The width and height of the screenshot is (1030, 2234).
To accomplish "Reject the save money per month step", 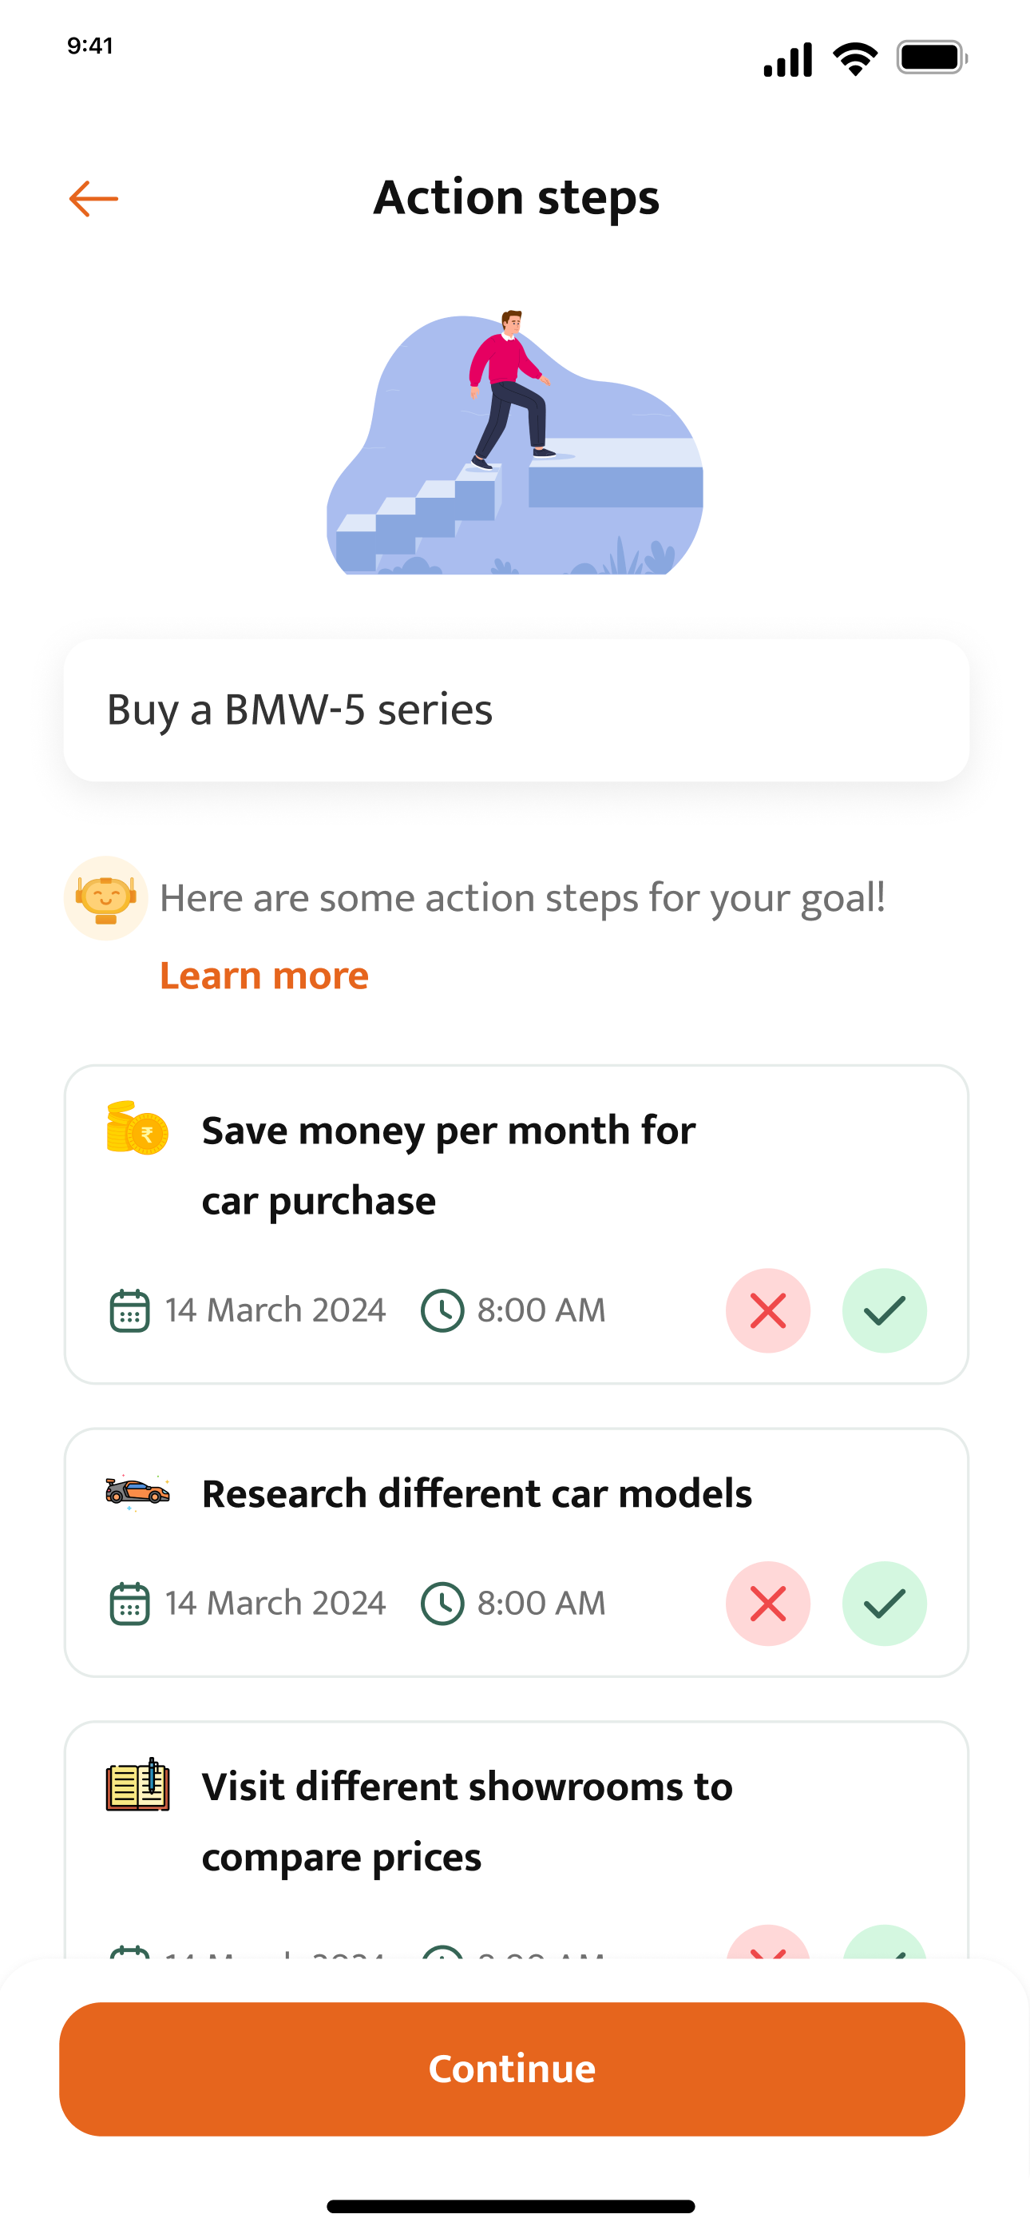I will click(767, 1310).
